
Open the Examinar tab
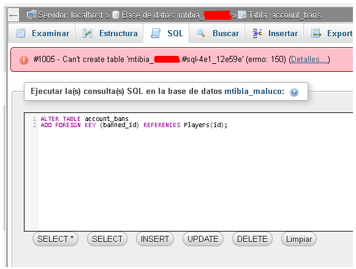42,33
